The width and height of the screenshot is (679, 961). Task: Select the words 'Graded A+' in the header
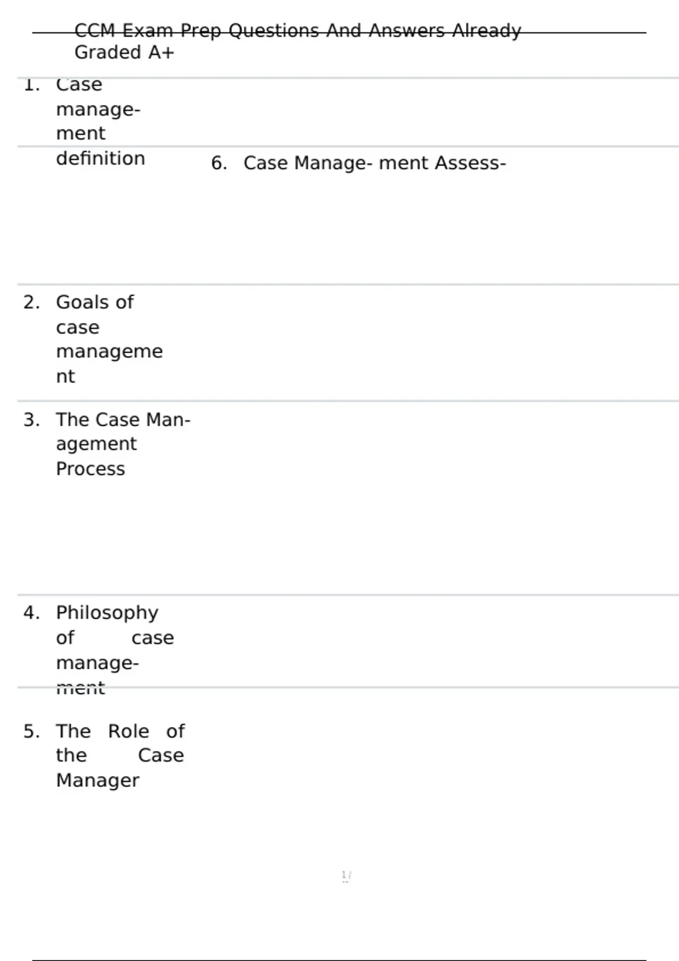124,53
